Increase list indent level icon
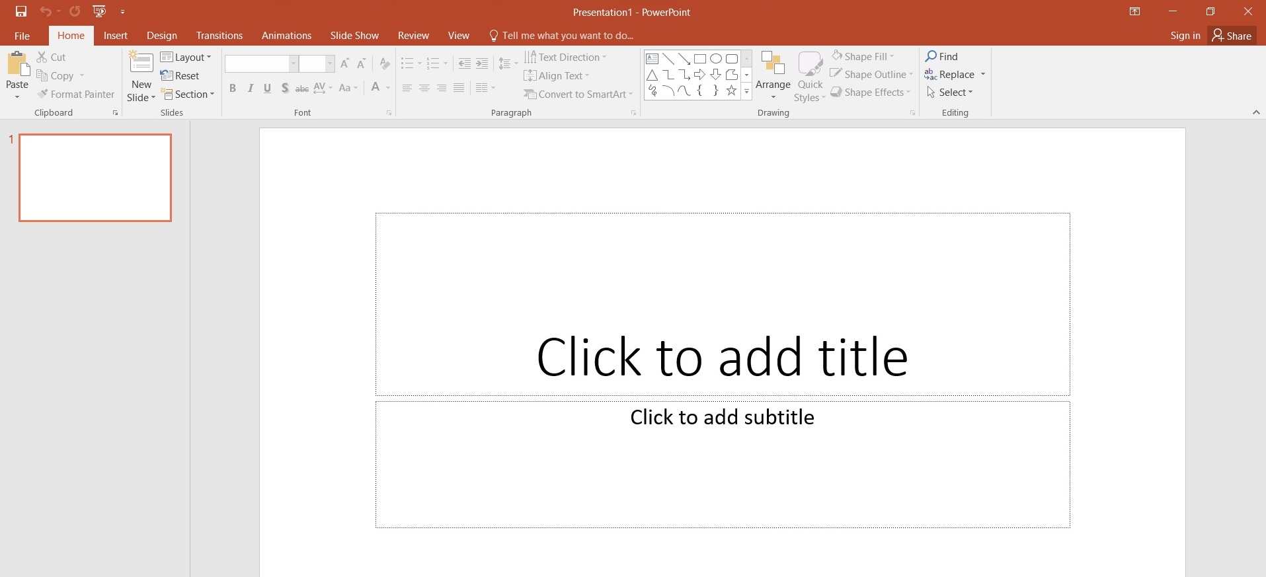 (482, 63)
